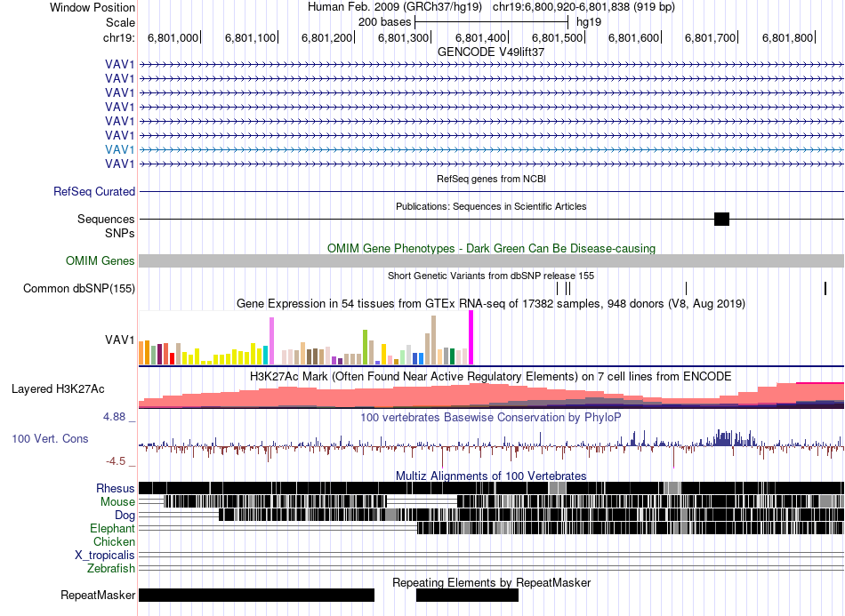Select the Dog alignment row label

(x=125, y=516)
